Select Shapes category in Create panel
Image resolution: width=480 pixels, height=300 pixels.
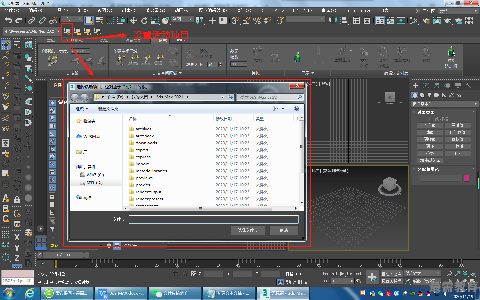tap(422, 95)
